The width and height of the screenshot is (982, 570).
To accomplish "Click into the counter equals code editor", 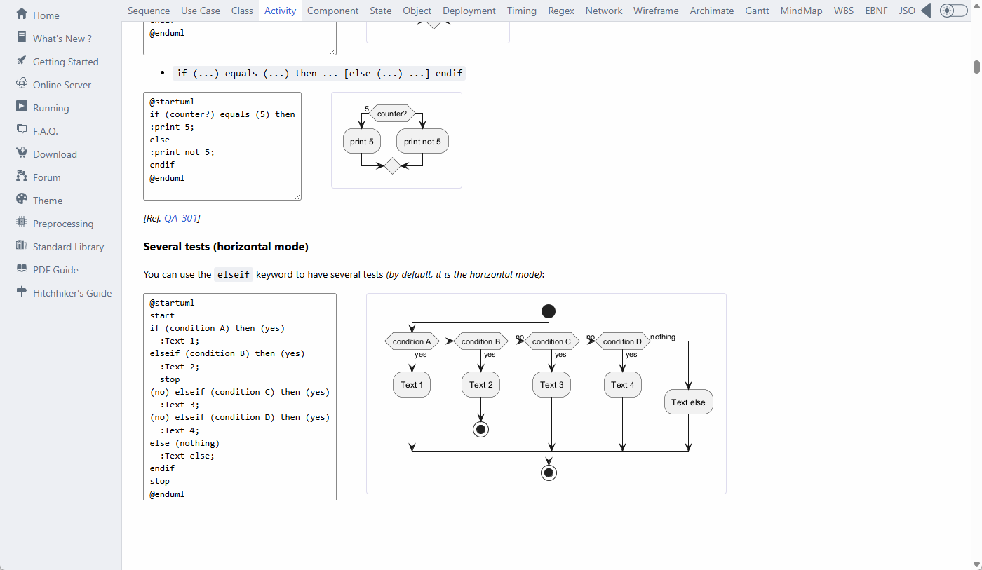I will 222,146.
